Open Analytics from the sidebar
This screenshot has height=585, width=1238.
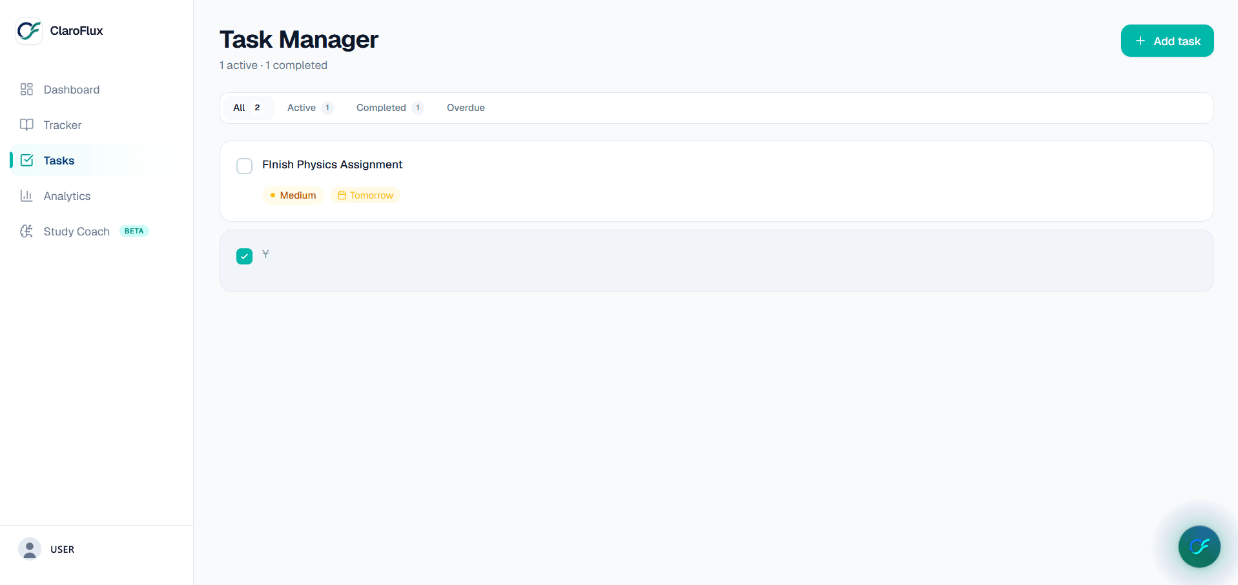coord(93,196)
